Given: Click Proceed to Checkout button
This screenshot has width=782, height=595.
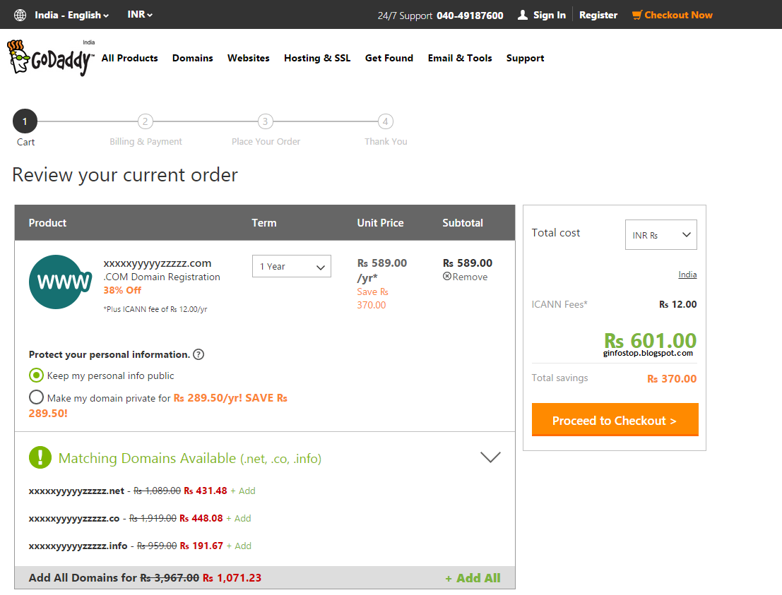Looking at the screenshot, I should 615,419.
